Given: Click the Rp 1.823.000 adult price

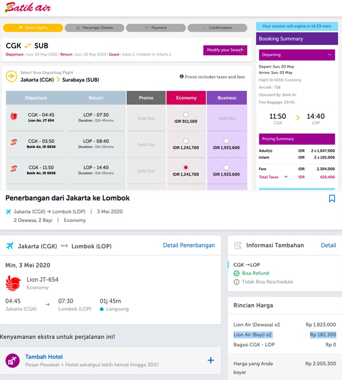Looking at the screenshot, I should point(321,324).
